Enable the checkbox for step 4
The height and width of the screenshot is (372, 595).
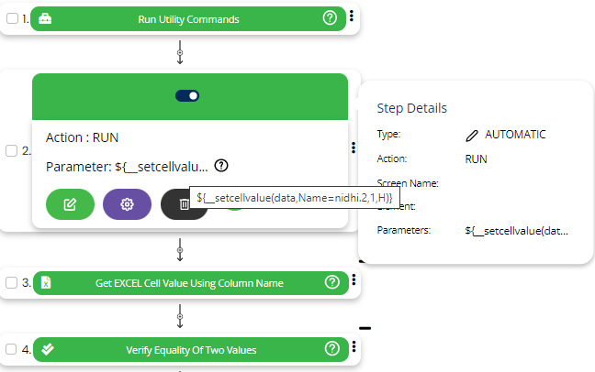coord(11,349)
